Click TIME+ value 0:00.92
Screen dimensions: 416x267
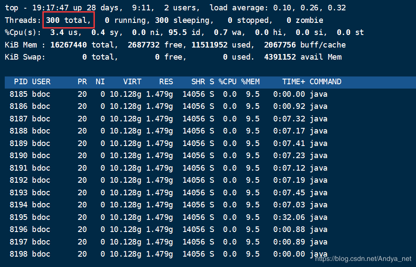tap(289, 106)
